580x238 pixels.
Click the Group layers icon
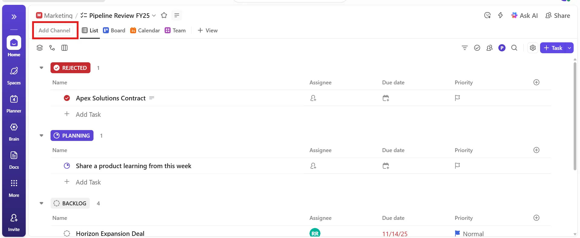click(x=40, y=48)
